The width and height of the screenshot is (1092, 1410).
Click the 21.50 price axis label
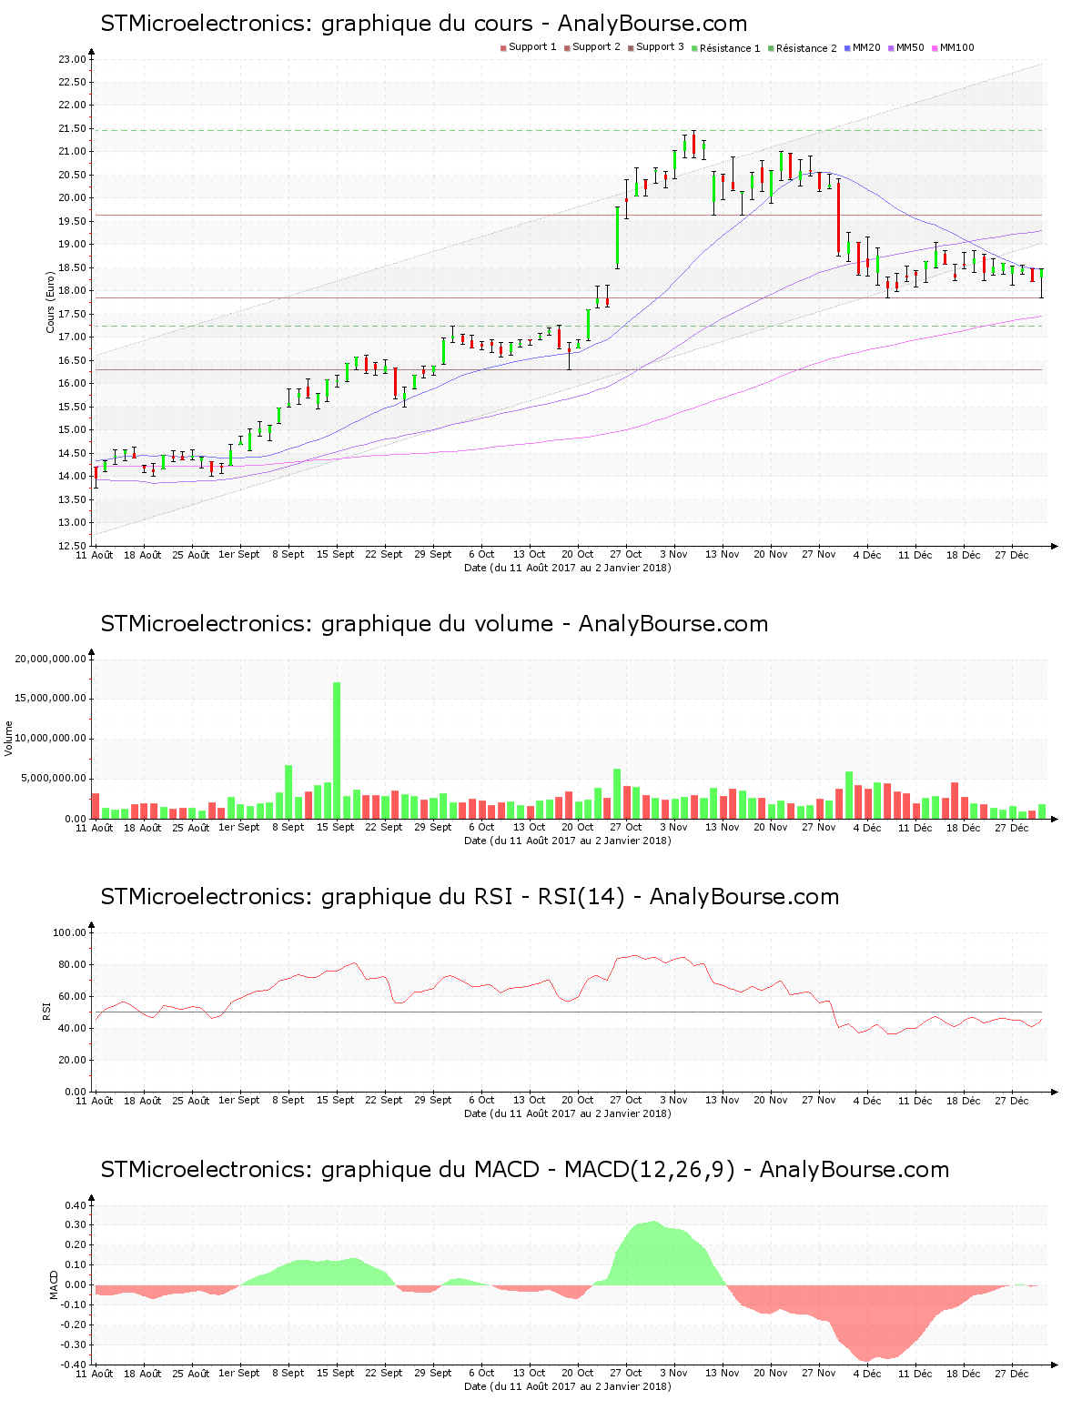(x=72, y=128)
